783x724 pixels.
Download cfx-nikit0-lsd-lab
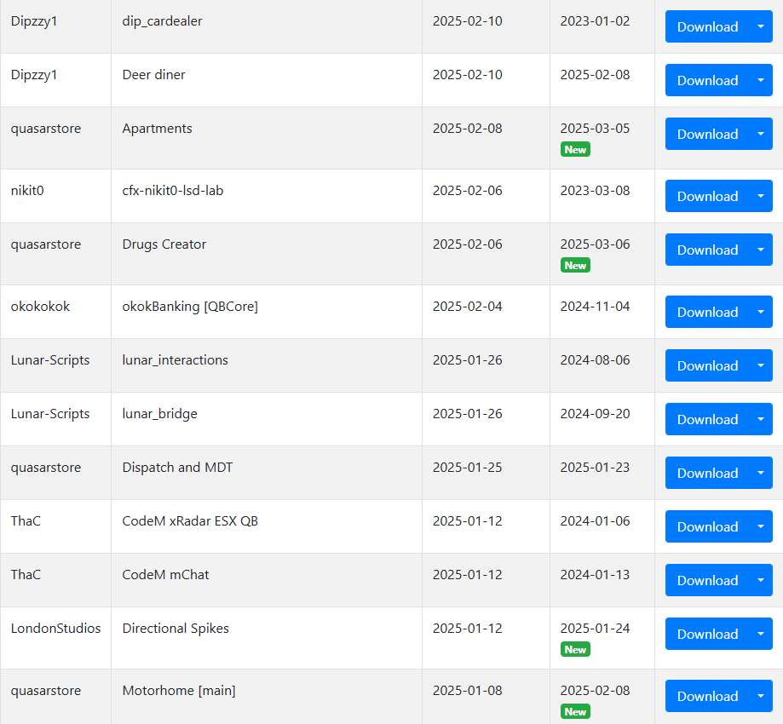click(707, 196)
